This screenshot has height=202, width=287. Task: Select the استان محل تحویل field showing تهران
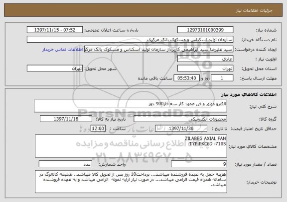(x=205, y=68)
